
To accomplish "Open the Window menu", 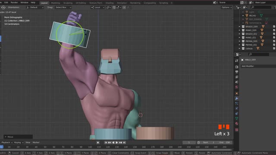I will (24, 3).
